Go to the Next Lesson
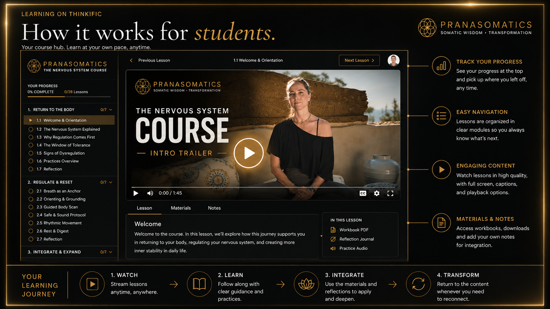 coord(359,60)
